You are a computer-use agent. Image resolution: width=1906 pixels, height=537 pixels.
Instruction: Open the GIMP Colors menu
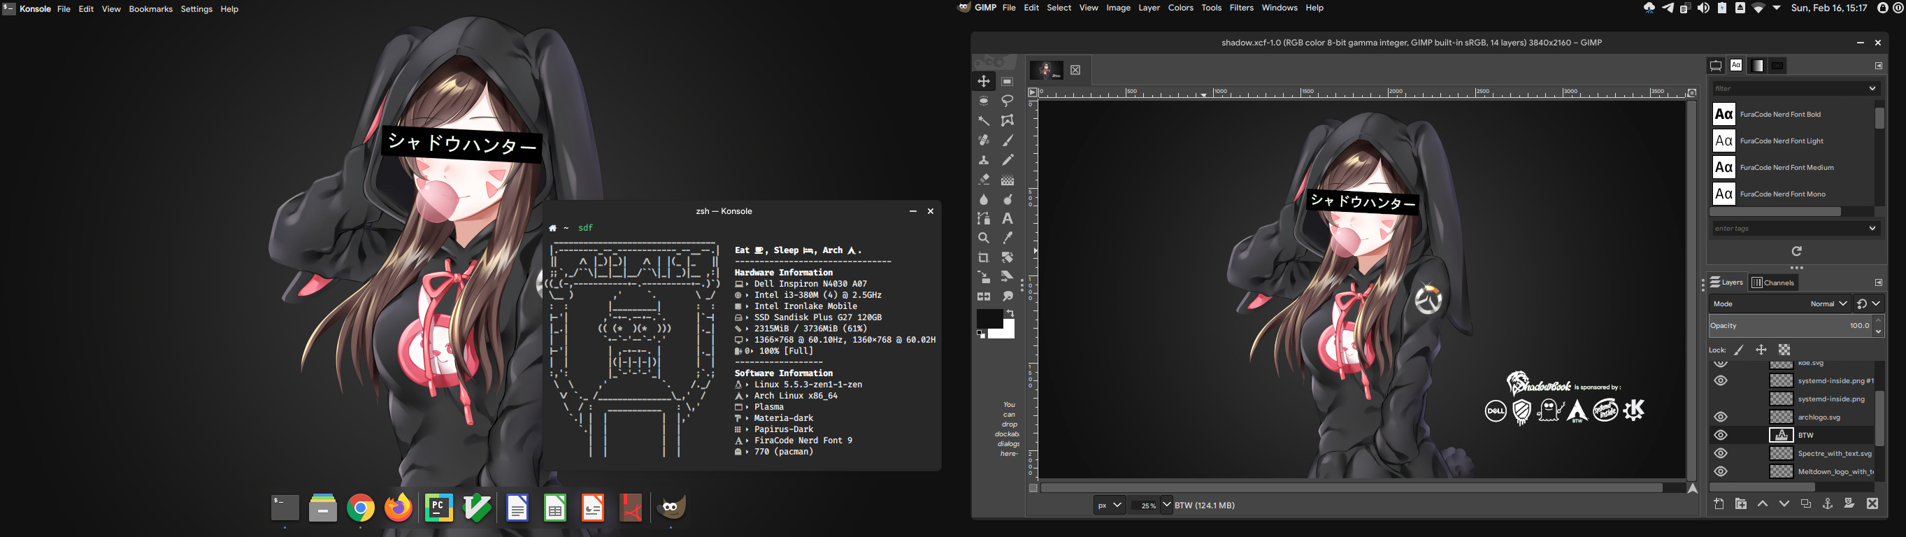1180,8
